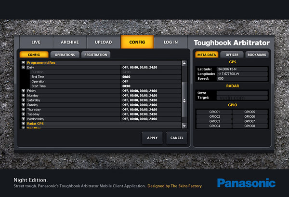
Task: Show the META DATA panel tab
Action: [x=207, y=55]
